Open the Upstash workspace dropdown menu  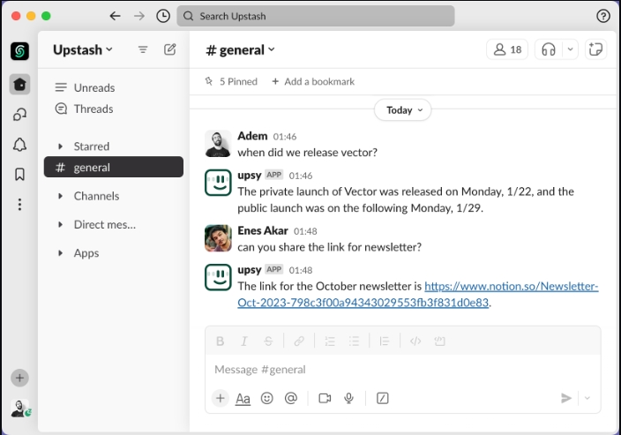[x=83, y=49]
